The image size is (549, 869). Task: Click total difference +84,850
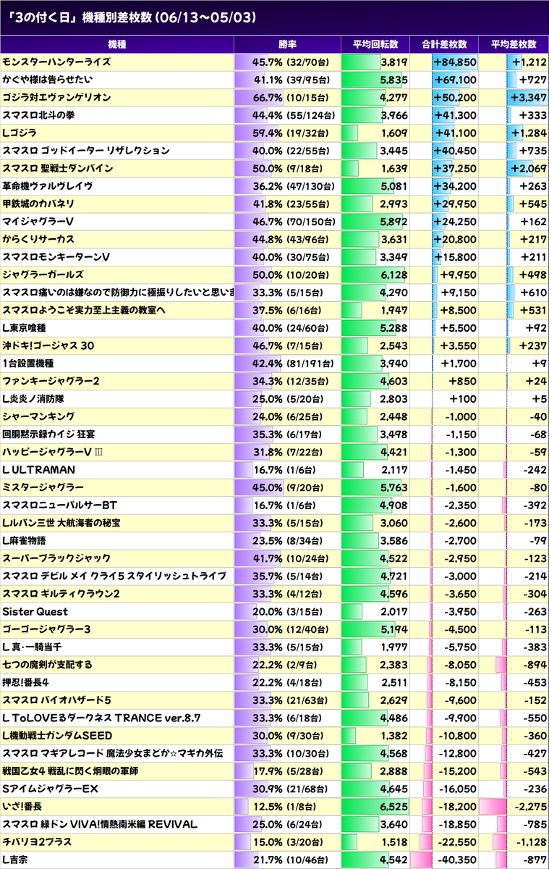tap(454, 62)
